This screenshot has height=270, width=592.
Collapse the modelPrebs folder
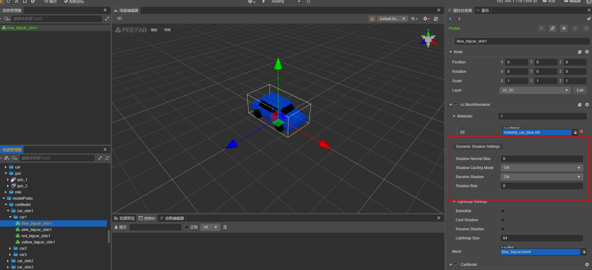[3, 198]
